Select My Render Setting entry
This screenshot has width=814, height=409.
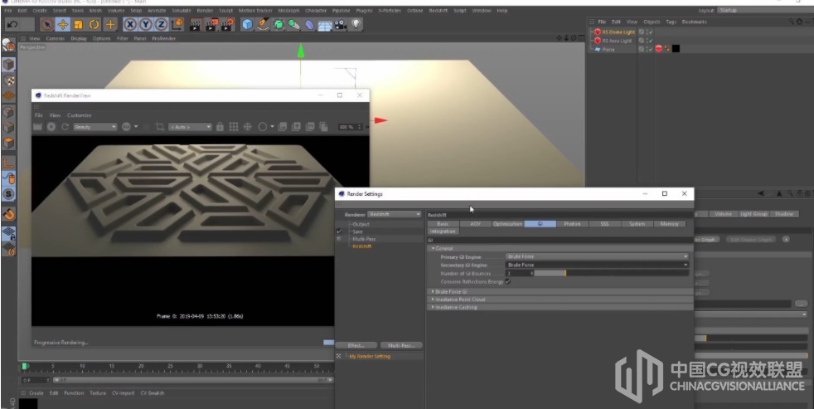(370, 357)
